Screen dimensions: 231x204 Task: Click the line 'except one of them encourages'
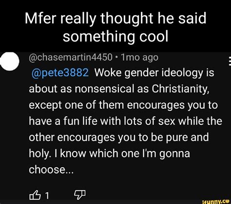coord(123,105)
